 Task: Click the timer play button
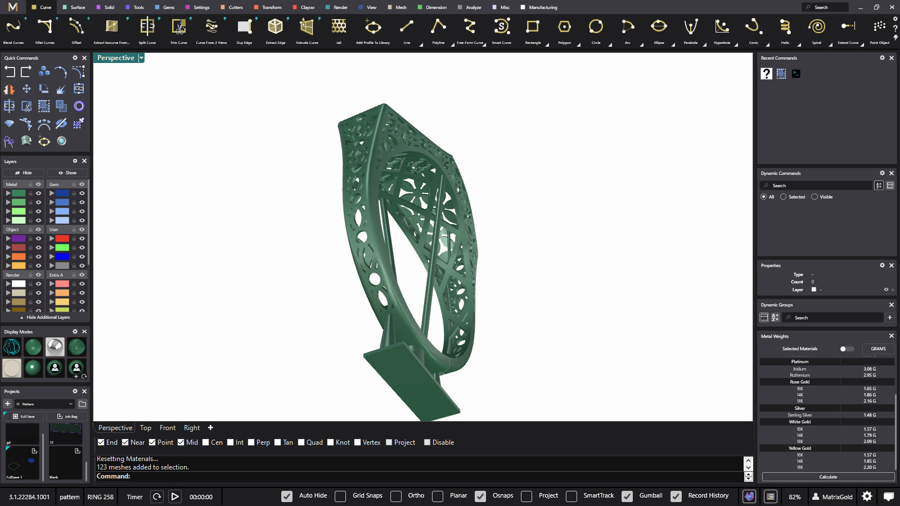[175, 496]
